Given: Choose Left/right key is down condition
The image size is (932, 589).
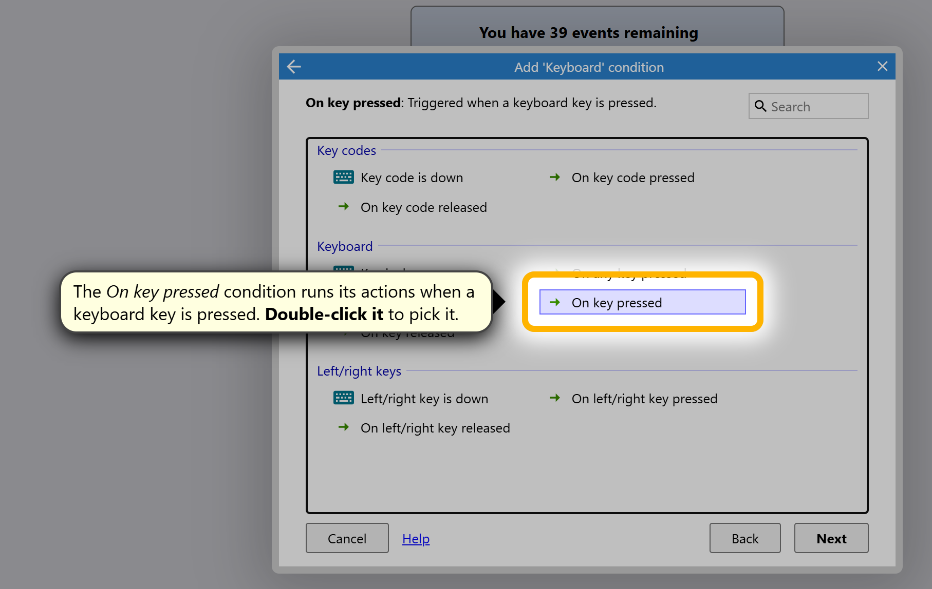Looking at the screenshot, I should click(424, 399).
